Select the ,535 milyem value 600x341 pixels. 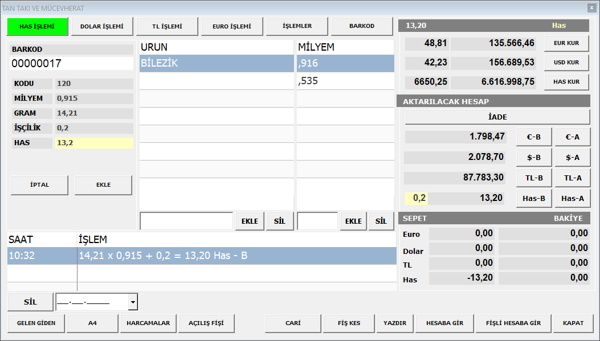click(345, 81)
